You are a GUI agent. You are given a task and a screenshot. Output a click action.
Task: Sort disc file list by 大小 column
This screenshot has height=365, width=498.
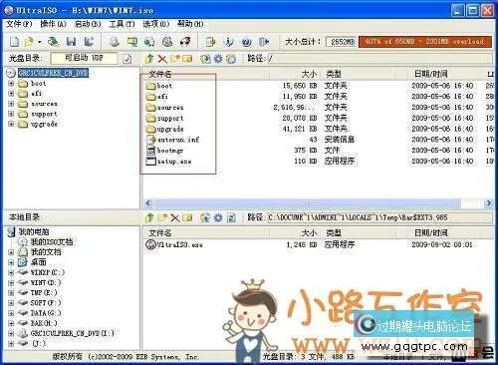coord(309,74)
